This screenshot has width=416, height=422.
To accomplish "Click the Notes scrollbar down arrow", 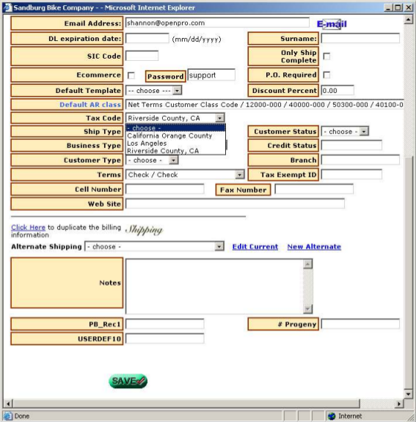I will [x=307, y=308].
